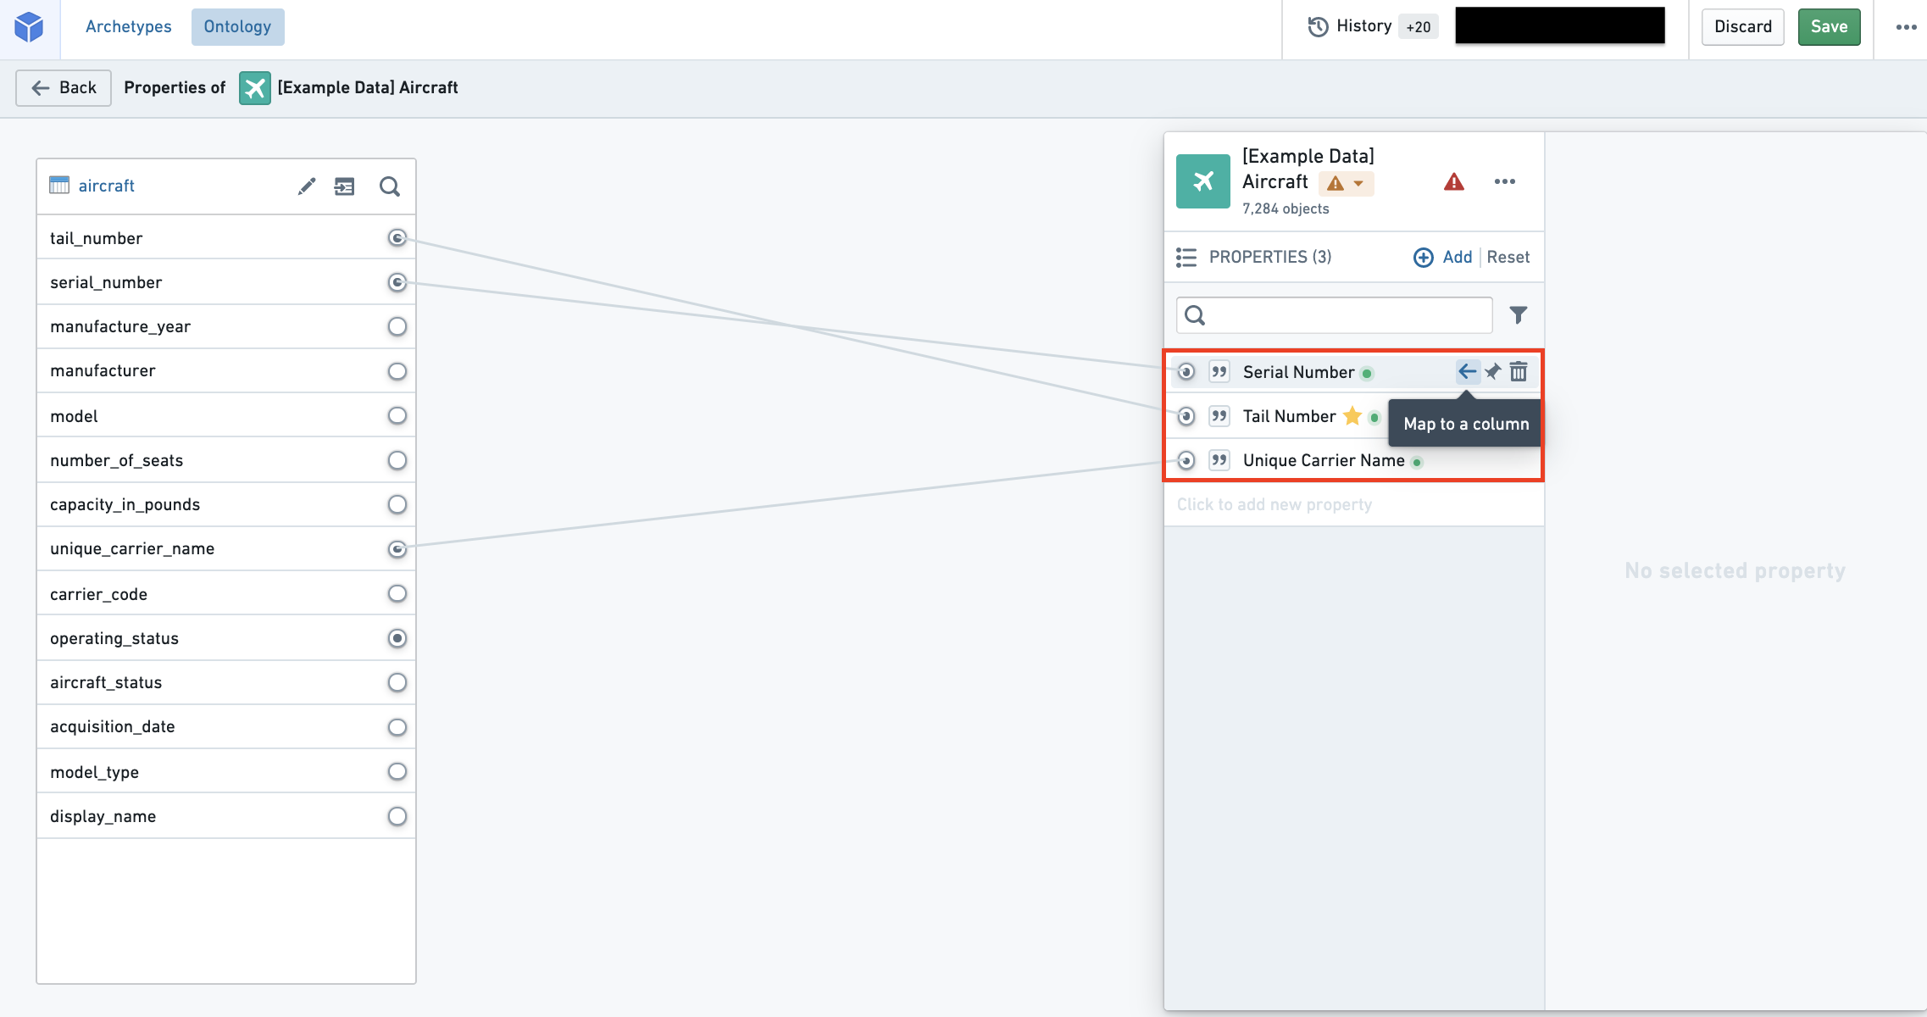Click the green Save button

[1829, 26]
